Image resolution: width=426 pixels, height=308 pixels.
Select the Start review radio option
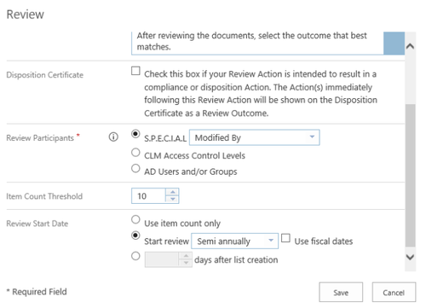click(135, 235)
